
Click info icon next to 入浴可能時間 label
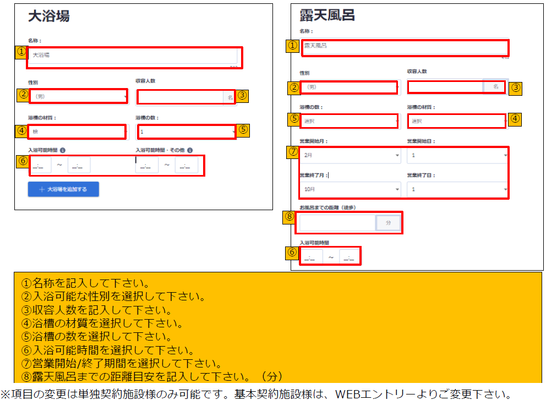coord(63,150)
